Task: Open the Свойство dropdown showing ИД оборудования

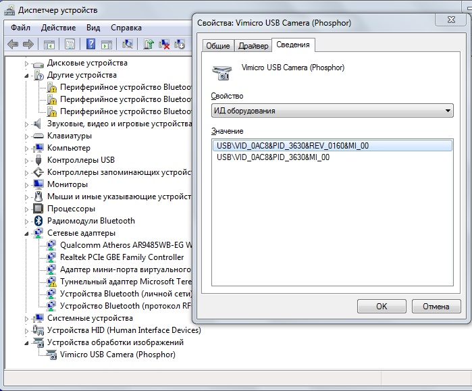Action: [x=332, y=111]
